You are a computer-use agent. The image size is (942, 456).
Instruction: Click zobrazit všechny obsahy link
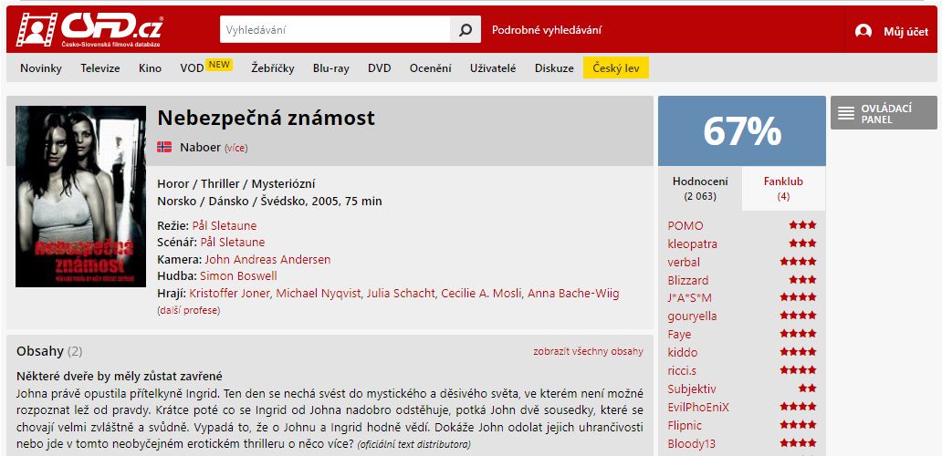click(588, 352)
